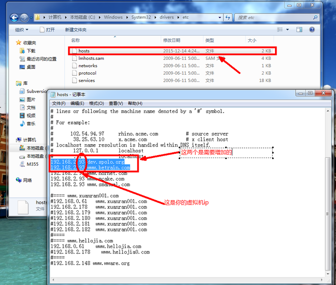Select the protocol file
The width and height of the screenshot is (336, 285).
coord(172,73)
